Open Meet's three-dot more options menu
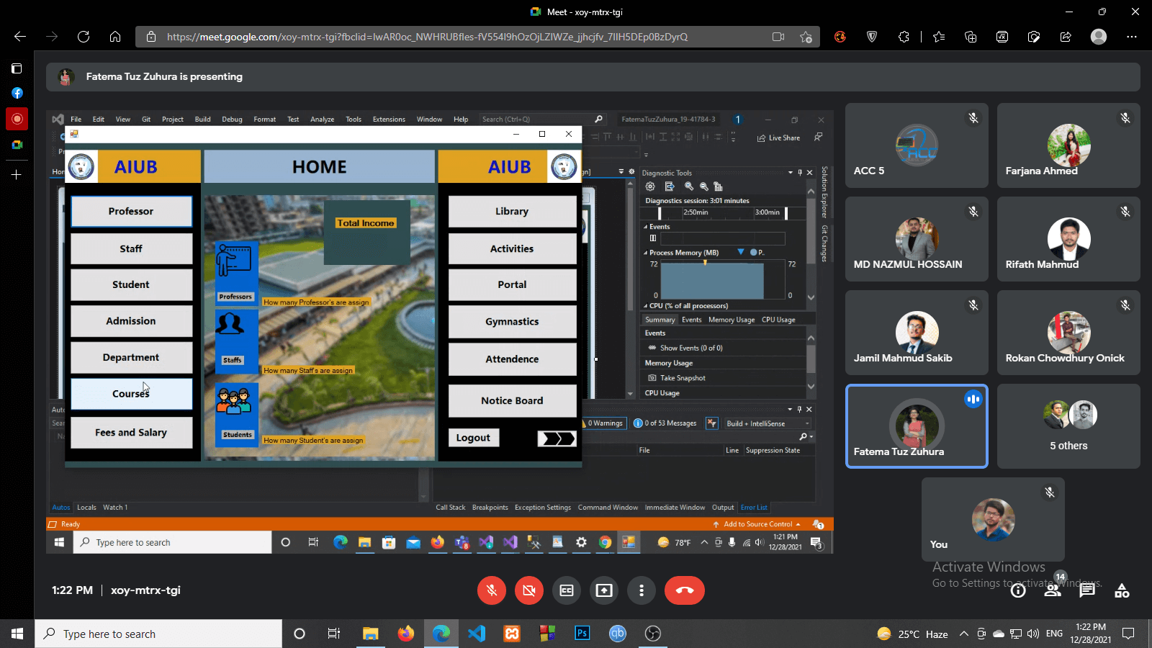This screenshot has height=648, width=1152. pos(642,590)
